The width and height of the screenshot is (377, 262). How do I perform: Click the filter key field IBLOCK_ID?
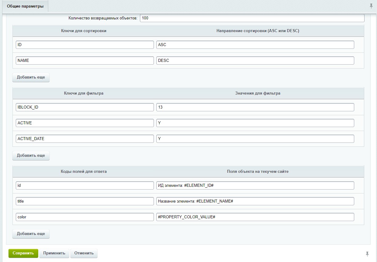pos(85,107)
